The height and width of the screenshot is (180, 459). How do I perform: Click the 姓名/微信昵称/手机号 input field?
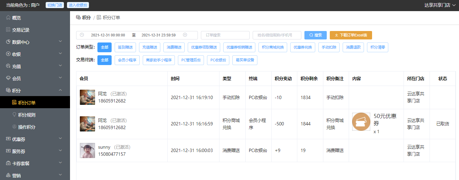pyautogui.click(x=277, y=35)
